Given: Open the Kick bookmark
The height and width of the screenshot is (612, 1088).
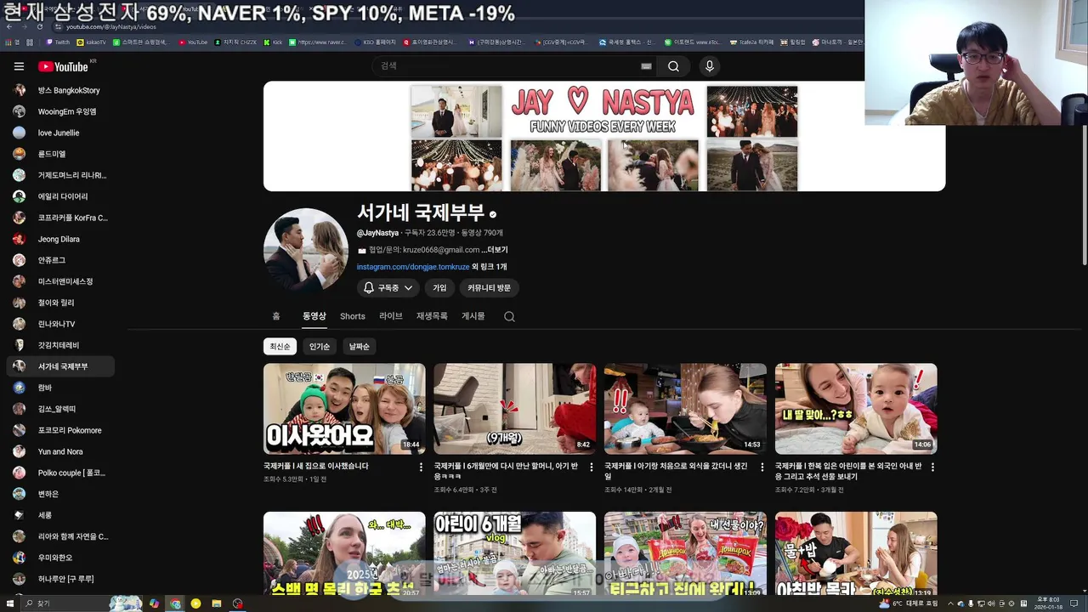Looking at the screenshot, I should 273,42.
